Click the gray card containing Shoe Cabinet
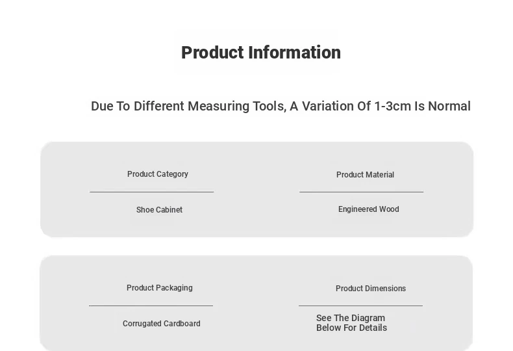The width and height of the screenshot is (513, 351). [257, 189]
